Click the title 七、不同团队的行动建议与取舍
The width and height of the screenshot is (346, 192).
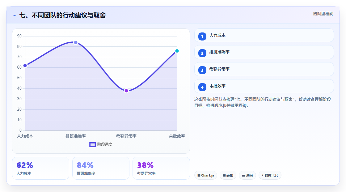63,15
